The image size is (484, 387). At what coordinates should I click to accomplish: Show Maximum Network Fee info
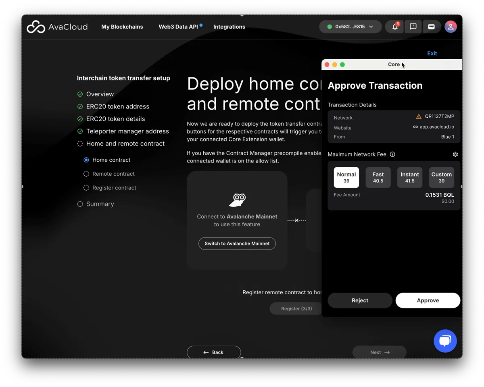pos(392,154)
